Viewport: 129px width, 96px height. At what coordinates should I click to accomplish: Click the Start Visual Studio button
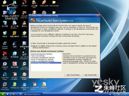click(x=73, y=75)
